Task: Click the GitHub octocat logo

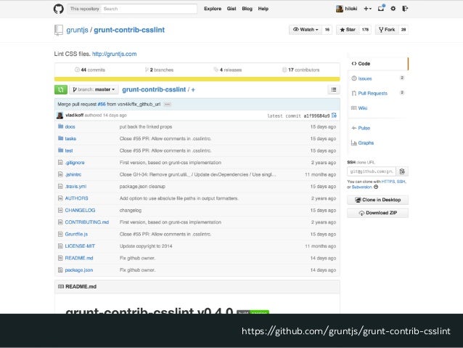Action: pyautogui.click(x=59, y=9)
